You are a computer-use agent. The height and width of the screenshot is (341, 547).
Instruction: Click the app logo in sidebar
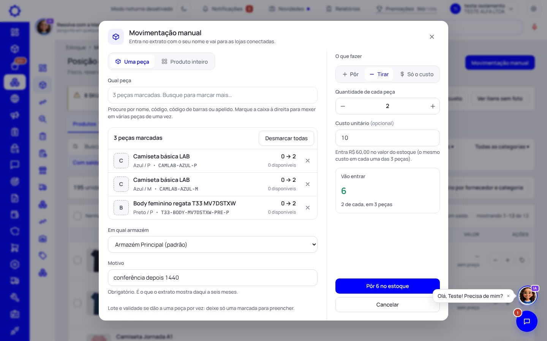(15, 11)
